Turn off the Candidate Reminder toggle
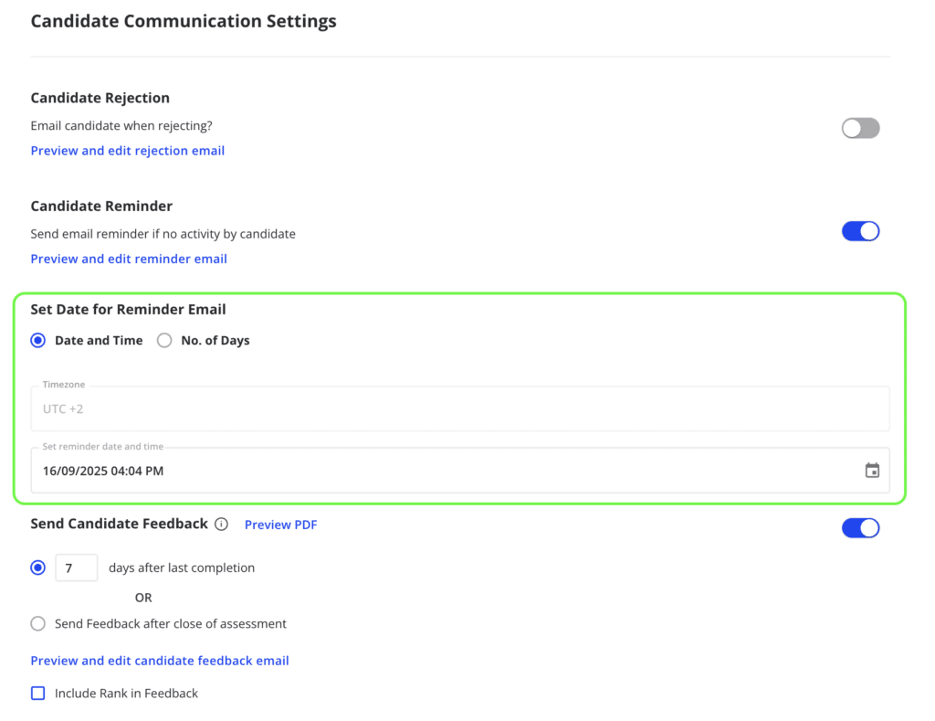The height and width of the screenshot is (721, 935). (x=860, y=231)
